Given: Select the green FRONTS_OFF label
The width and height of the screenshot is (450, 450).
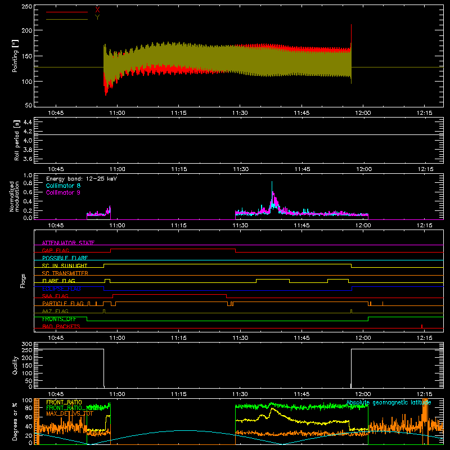Looking at the screenshot, I should (59, 319).
